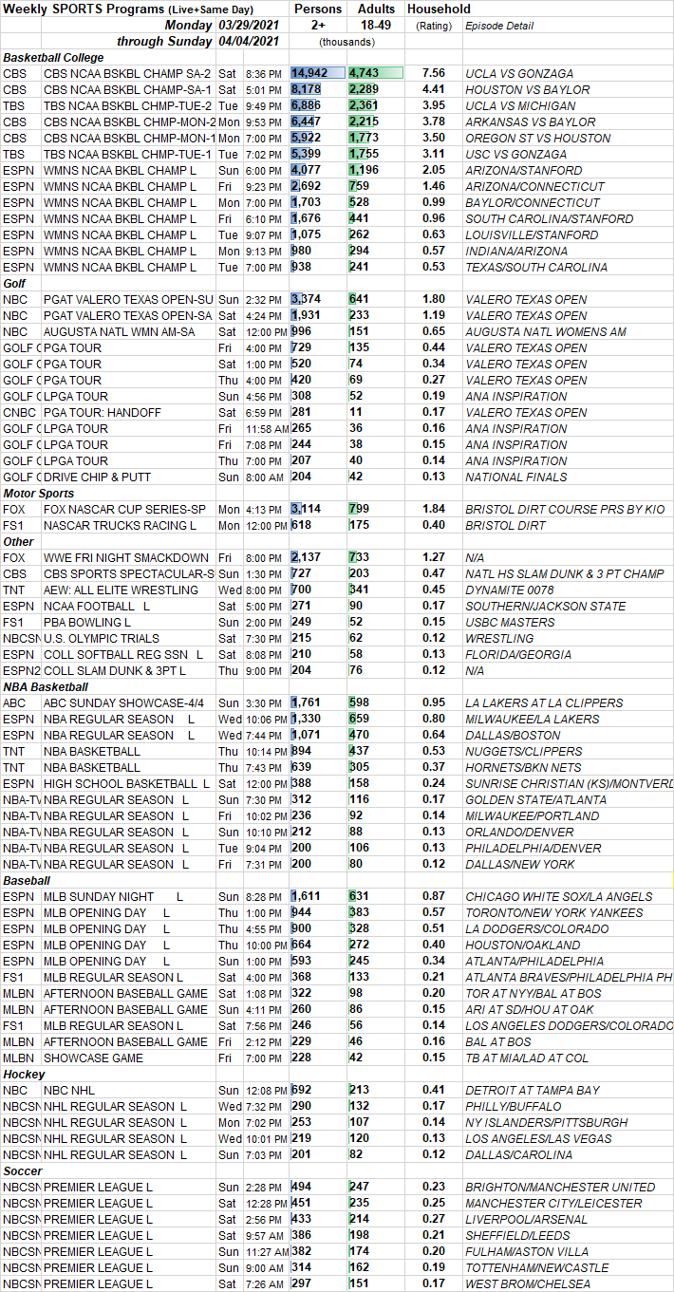
Task: Click the 'NBC NHL' program name
Action: pos(69,1090)
